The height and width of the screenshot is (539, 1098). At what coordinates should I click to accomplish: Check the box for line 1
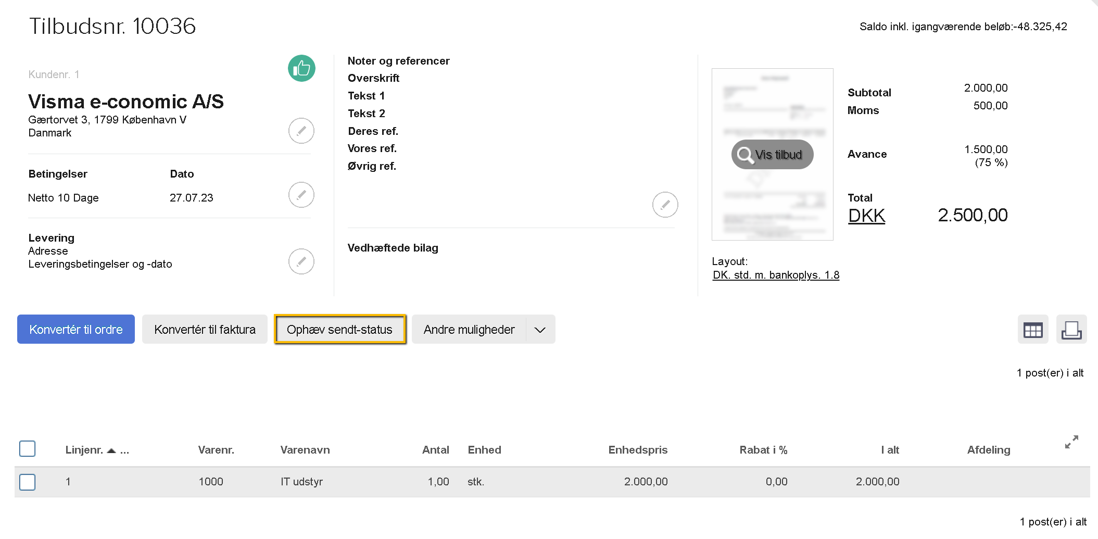[28, 482]
